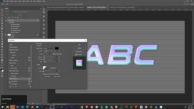
Task: Click the Noise slider handle
Action: click(43, 71)
